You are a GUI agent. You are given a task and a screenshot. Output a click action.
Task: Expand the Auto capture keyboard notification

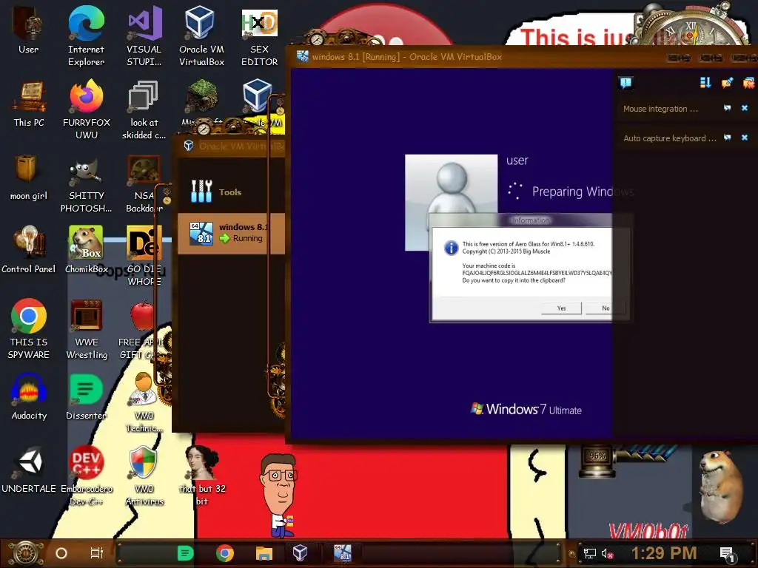pos(727,138)
